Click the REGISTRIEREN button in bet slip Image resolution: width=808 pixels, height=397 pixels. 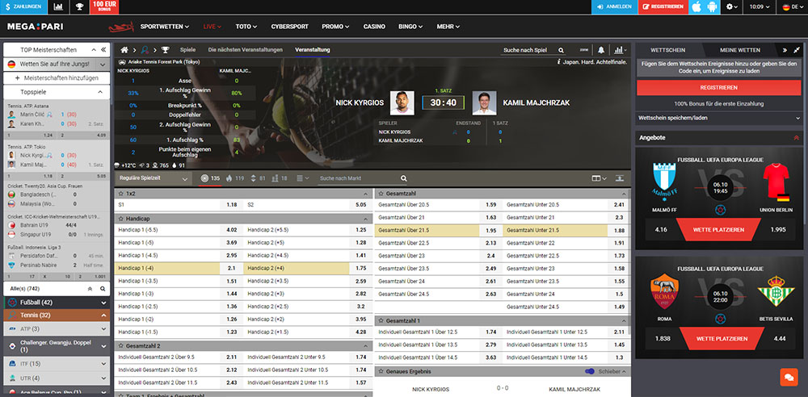719,87
